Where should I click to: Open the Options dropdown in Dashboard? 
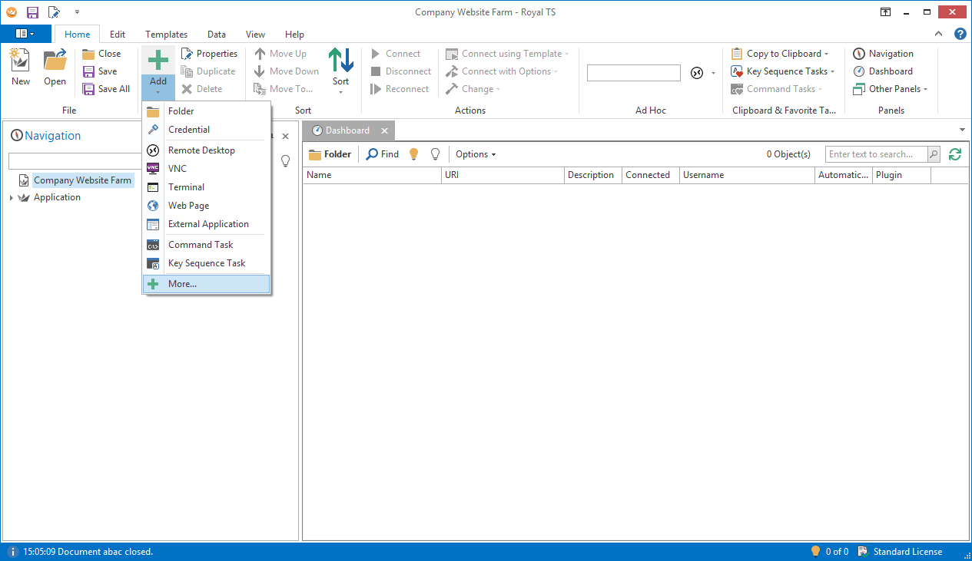click(x=476, y=154)
